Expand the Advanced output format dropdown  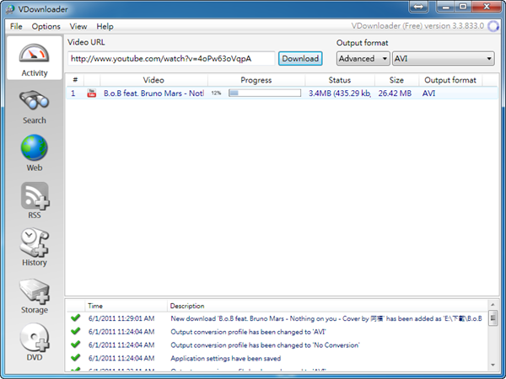363,59
